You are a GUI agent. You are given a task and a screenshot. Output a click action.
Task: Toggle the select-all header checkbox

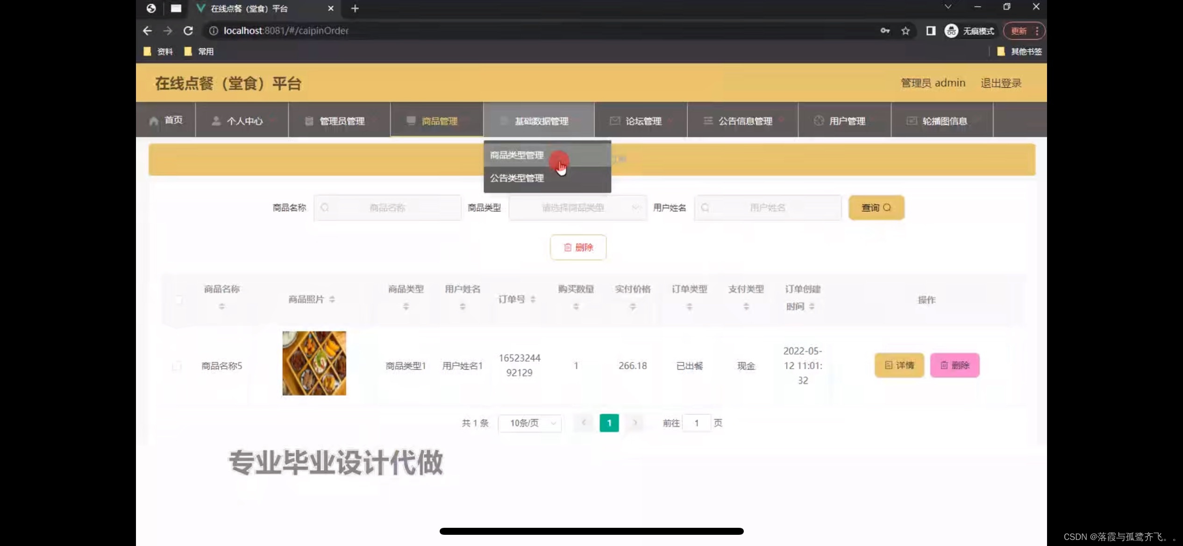click(x=178, y=299)
